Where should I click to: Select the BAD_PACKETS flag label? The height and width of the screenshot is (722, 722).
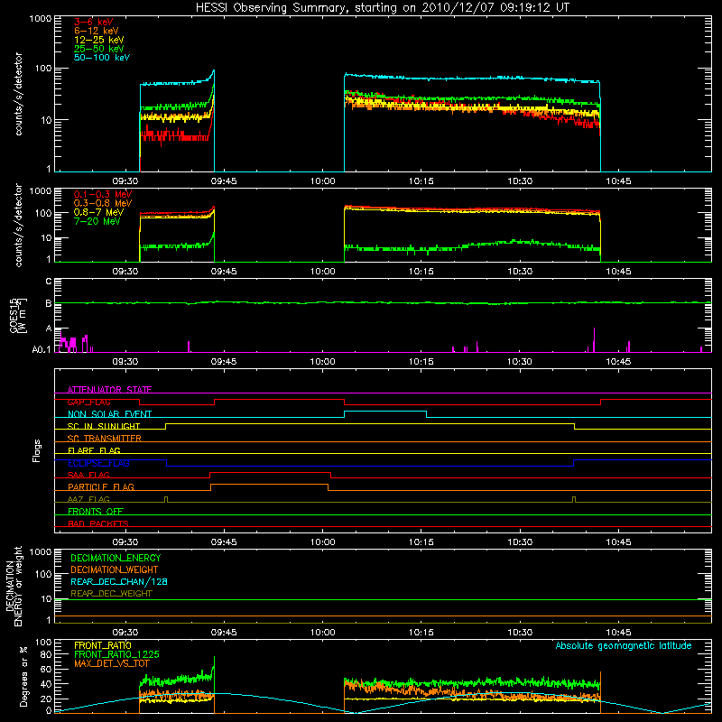point(98,523)
